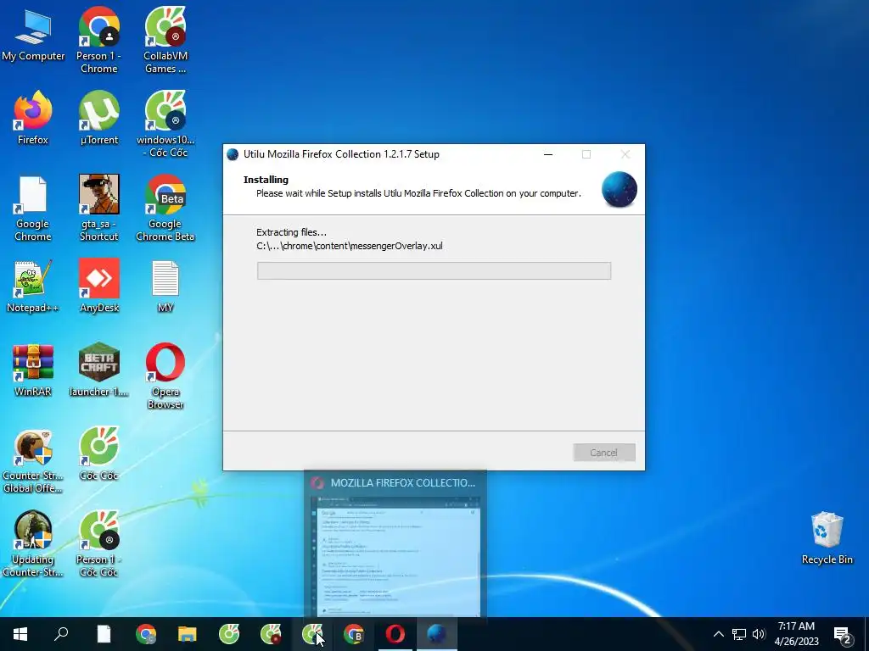This screenshot has height=651, width=869.
Task: Open Chrome from the taskbar
Action: coord(146,634)
